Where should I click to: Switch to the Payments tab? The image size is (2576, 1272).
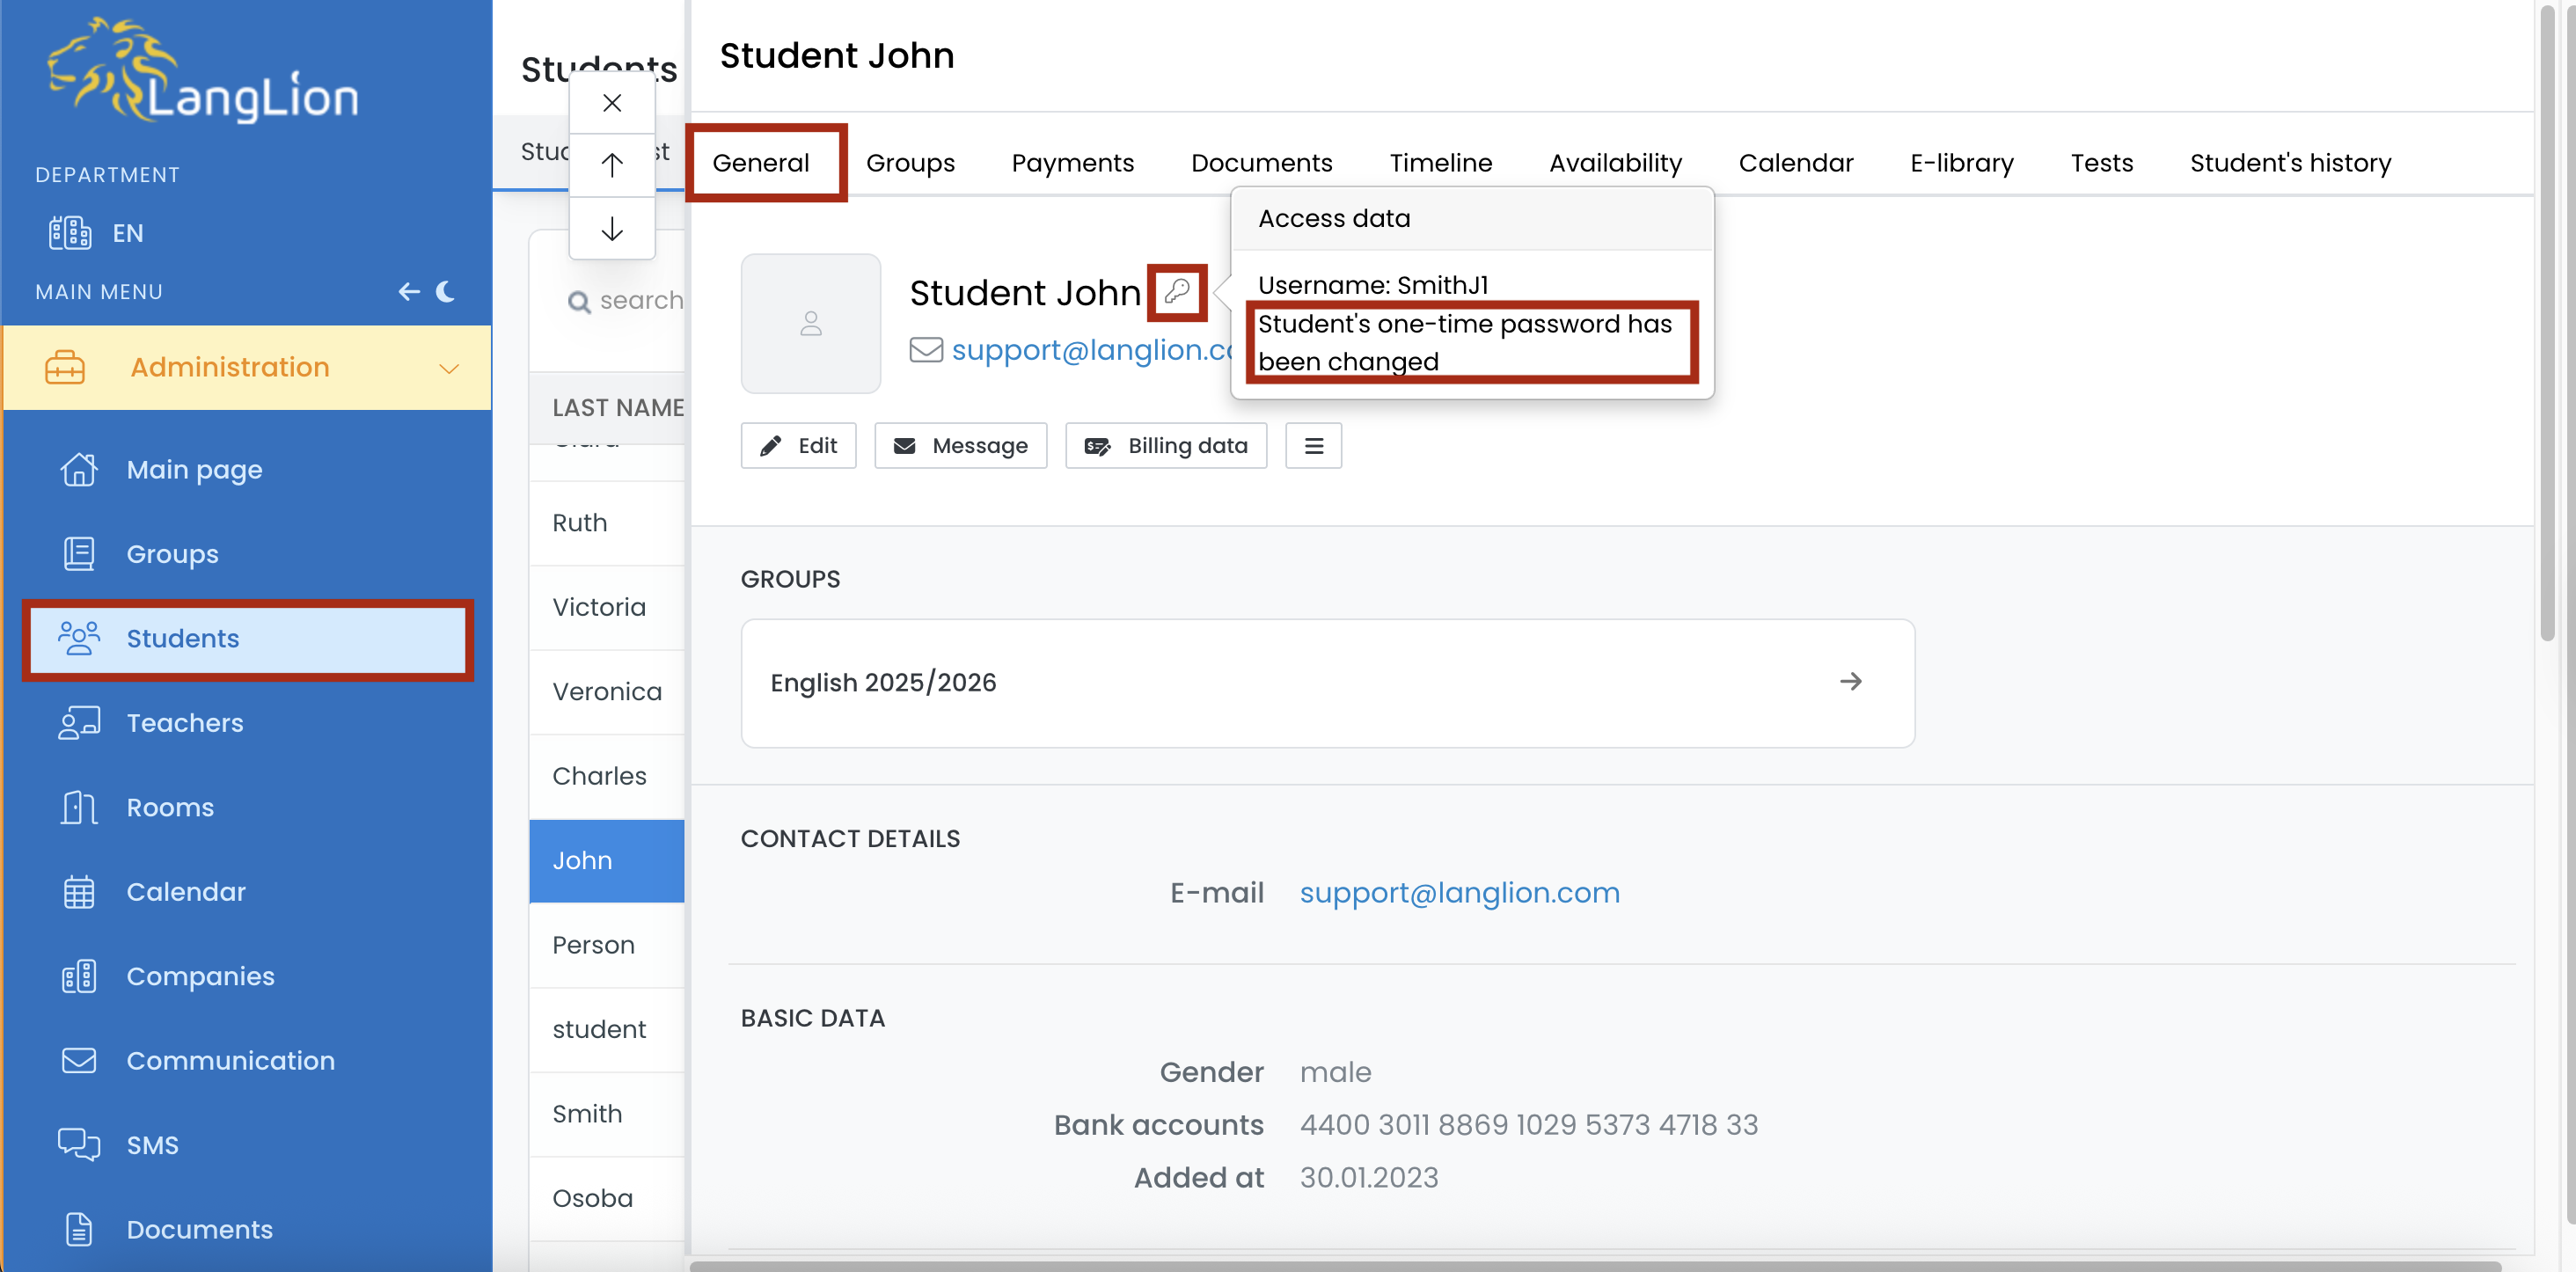pyautogui.click(x=1072, y=163)
